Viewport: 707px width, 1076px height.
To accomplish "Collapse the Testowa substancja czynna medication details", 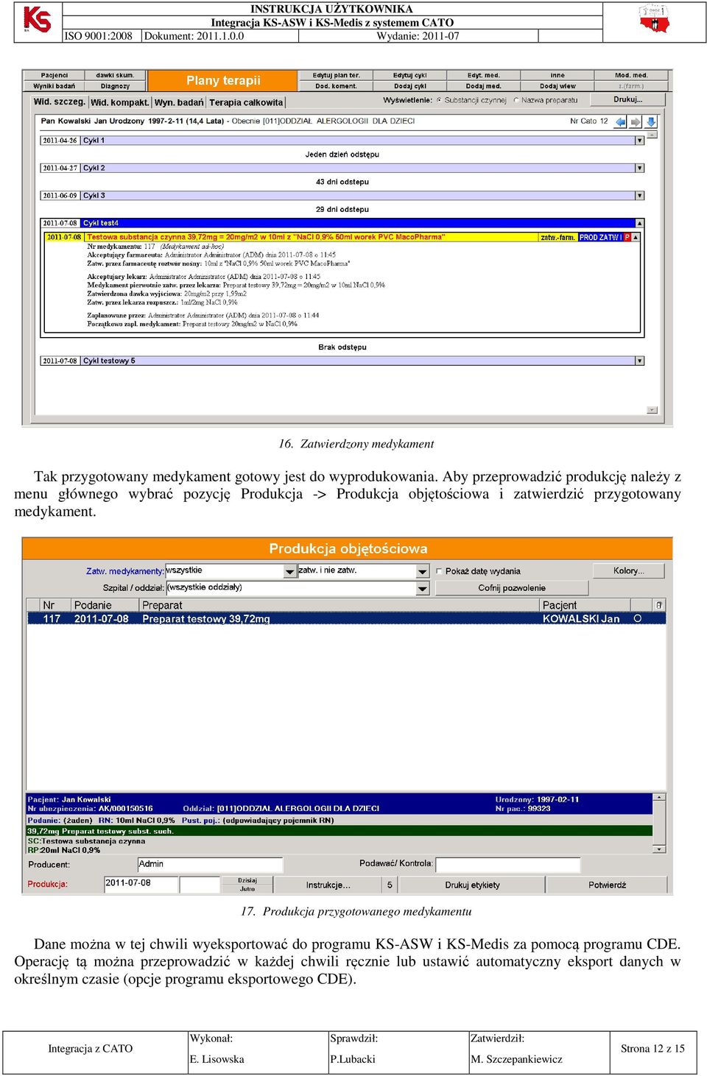I will (636, 237).
